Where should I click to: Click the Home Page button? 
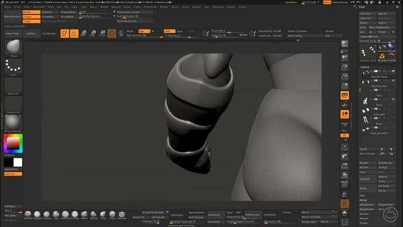pyautogui.click(x=13, y=33)
